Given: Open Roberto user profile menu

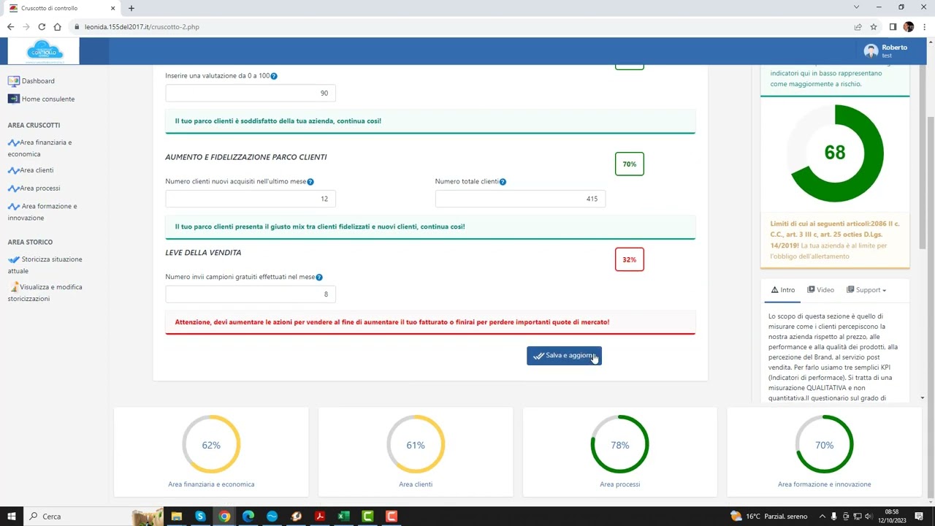Looking at the screenshot, I should [x=885, y=51].
